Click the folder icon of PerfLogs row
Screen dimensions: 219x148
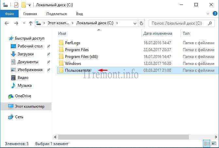61,43
